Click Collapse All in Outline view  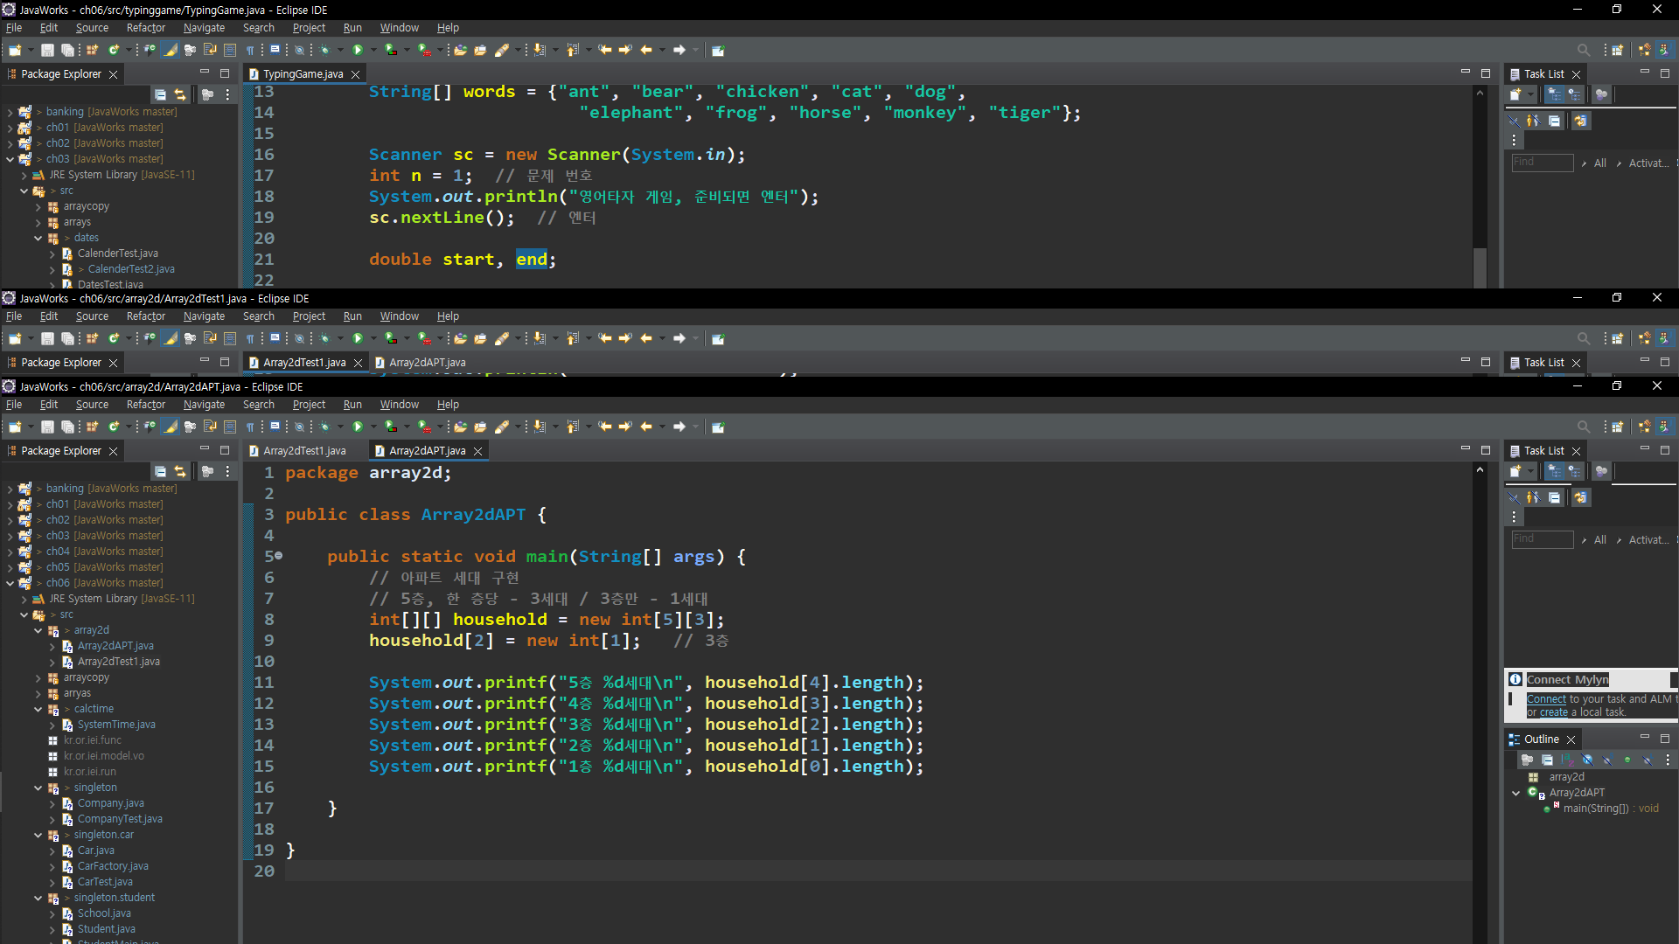point(1547,760)
